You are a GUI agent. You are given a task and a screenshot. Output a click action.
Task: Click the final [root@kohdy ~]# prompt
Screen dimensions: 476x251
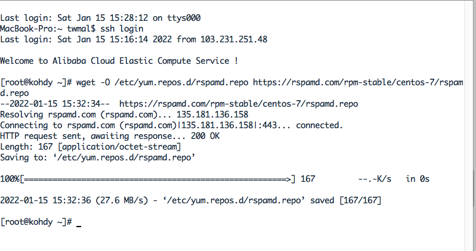click(x=36, y=222)
